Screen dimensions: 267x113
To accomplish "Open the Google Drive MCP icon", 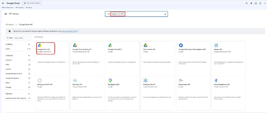I will (x=110, y=45).
